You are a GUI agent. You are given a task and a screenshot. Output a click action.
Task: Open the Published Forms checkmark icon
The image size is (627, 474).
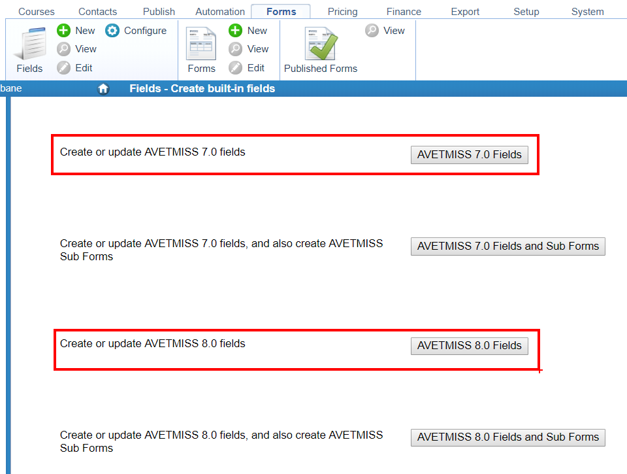321,44
